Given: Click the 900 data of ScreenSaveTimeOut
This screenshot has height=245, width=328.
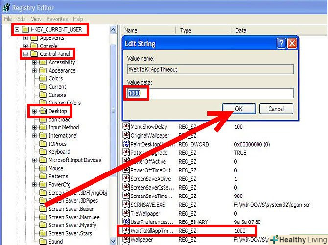Looking at the screenshot, I should 238,196.
